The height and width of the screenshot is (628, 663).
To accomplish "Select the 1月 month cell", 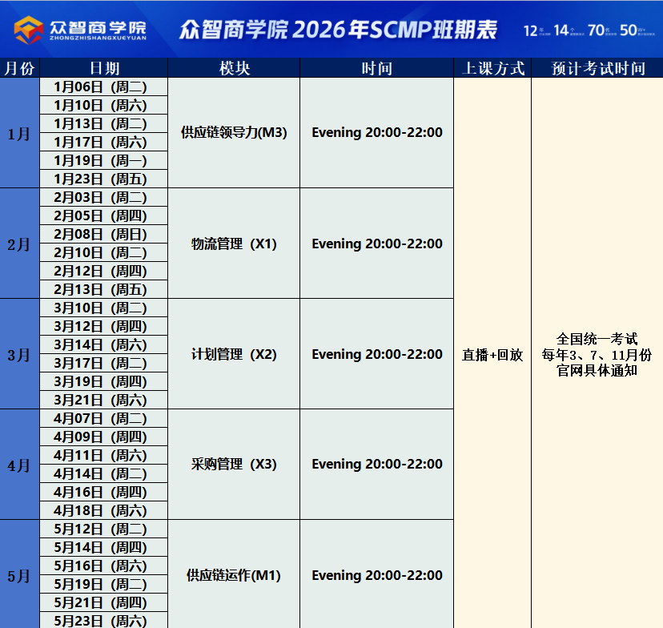I will 19,133.
